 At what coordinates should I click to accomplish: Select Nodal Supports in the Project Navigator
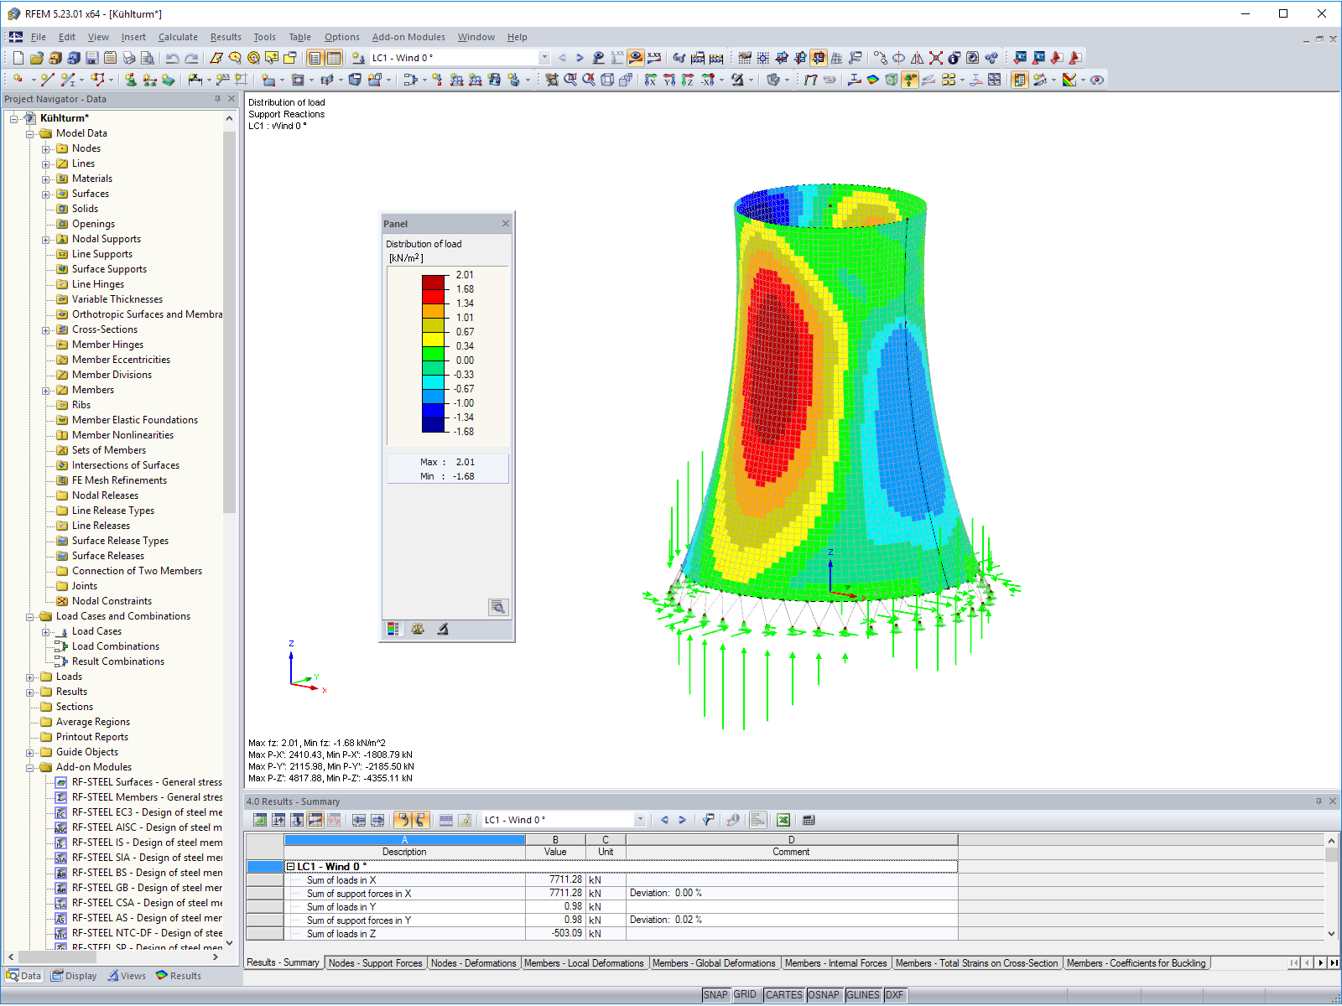[x=107, y=239]
